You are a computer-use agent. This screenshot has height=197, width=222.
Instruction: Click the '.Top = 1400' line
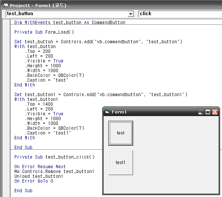[39, 104]
